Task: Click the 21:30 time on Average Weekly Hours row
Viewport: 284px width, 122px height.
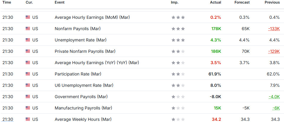Action: (x=7, y=119)
